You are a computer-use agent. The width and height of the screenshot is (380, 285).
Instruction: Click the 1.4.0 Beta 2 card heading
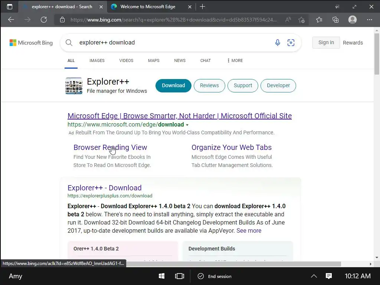[x=96, y=249]
